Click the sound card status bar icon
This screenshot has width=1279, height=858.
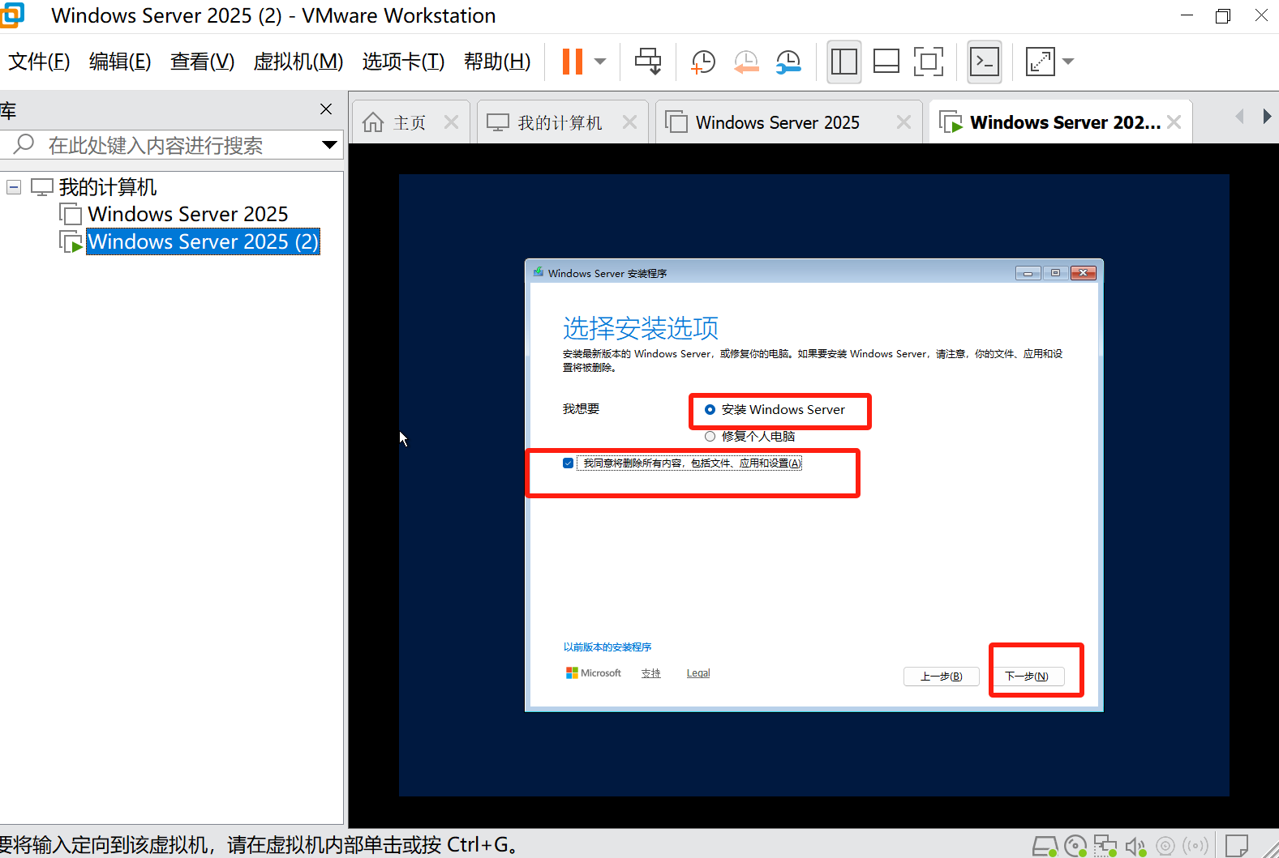pyautogui.click(x=1135, y=847)
